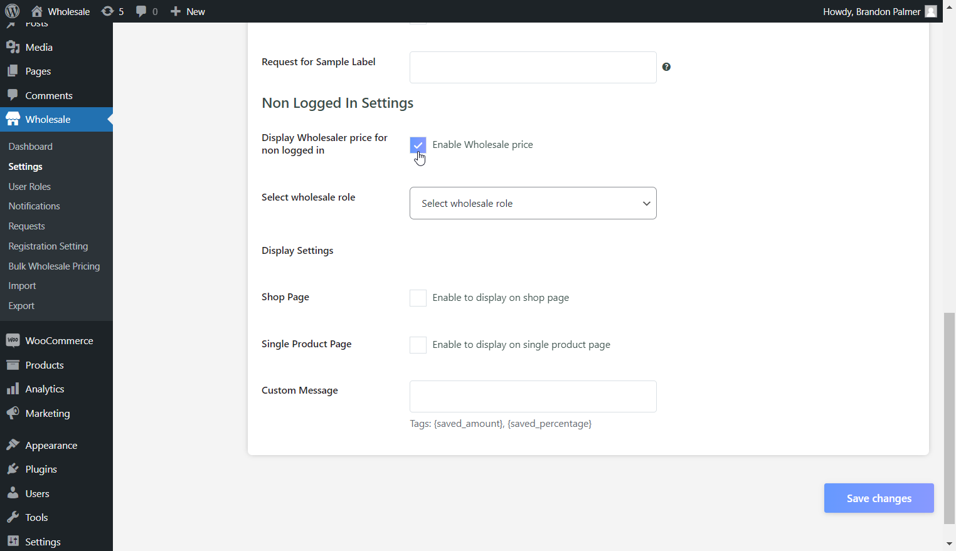Click inside the Custom Message field
956x551 pixels.
[533, 396]
